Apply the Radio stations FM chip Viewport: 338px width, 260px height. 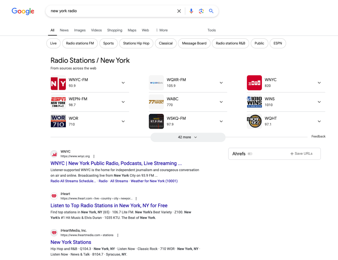pos(80,43)
